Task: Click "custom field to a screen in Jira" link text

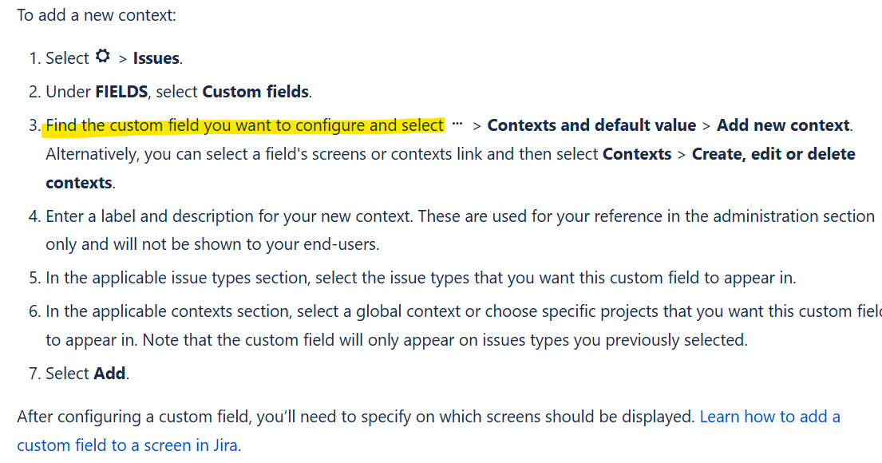Action: 127,445
